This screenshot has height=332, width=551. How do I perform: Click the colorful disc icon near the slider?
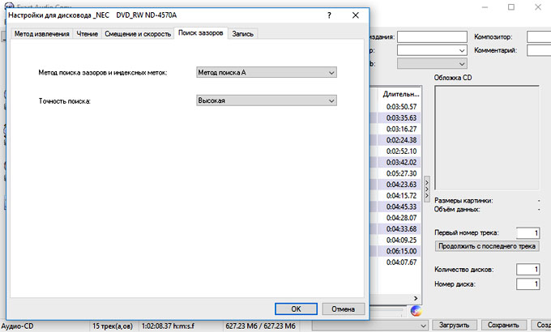(x=416, y=310)
